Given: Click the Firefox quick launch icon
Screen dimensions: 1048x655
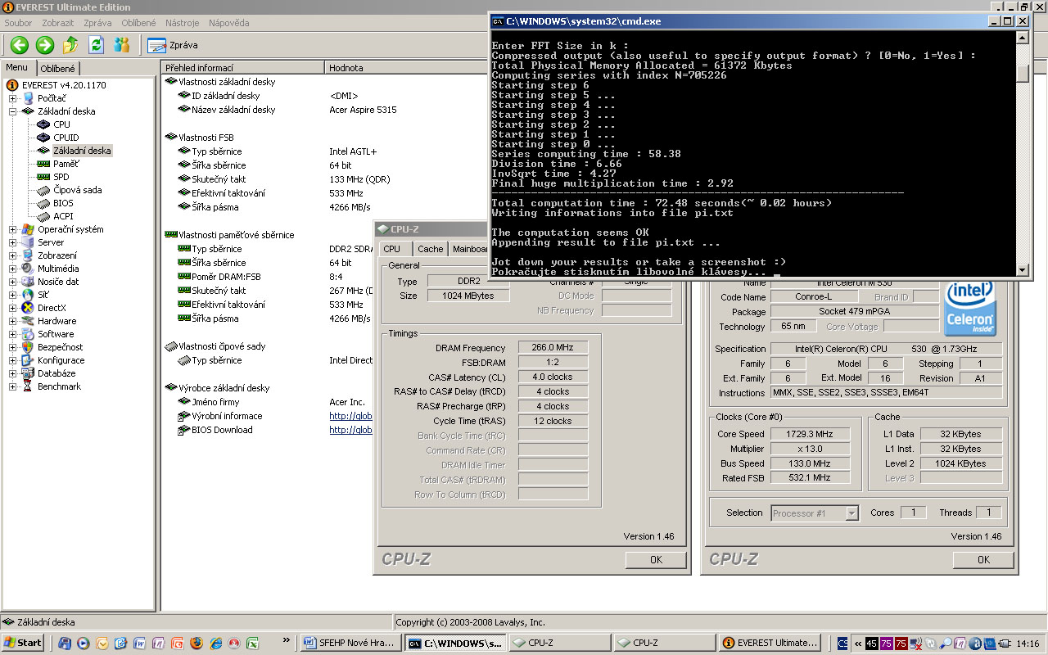Looking at the screenshot, I should click(196, 643).
